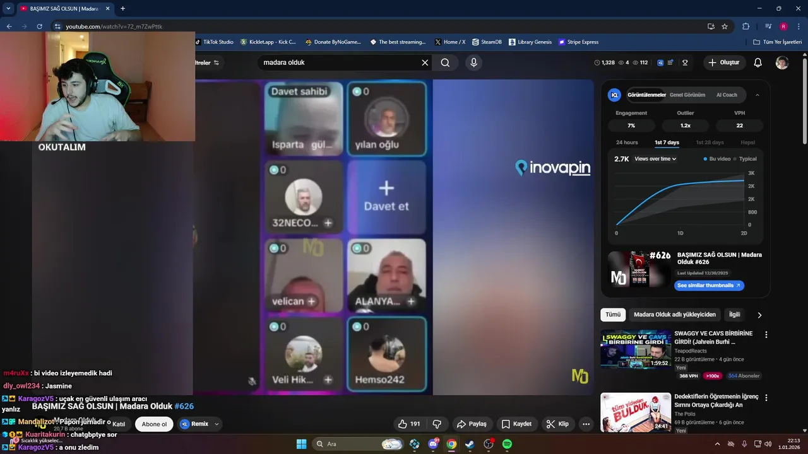The image size is (808, 454).
Task: Collapse the vidIQ stats panel
Action: (757, 95)
